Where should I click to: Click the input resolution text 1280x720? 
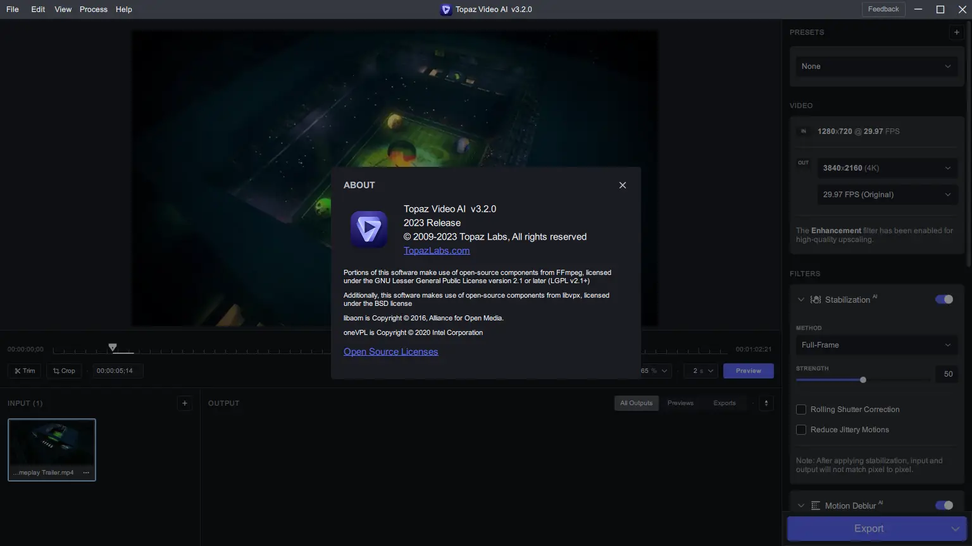point(835,131)
